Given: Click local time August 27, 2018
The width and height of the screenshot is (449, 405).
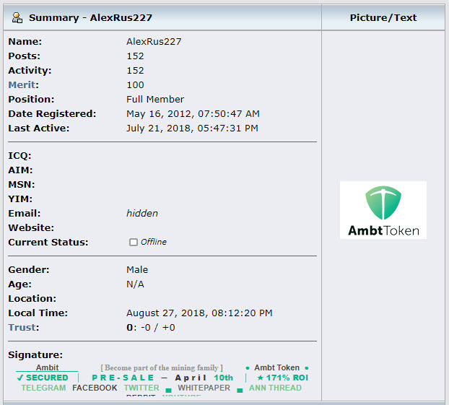Looking at the screenshot, I should (199, 313).
